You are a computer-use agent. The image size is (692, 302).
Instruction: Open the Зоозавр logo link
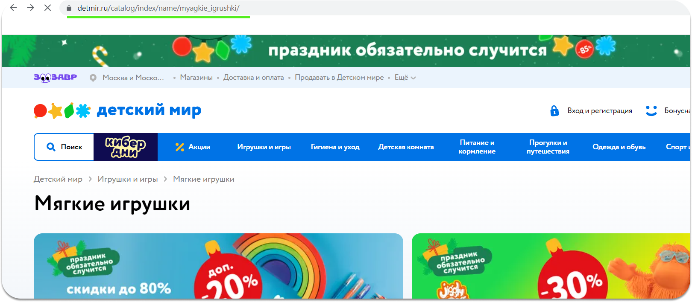(x=55, y=78)
